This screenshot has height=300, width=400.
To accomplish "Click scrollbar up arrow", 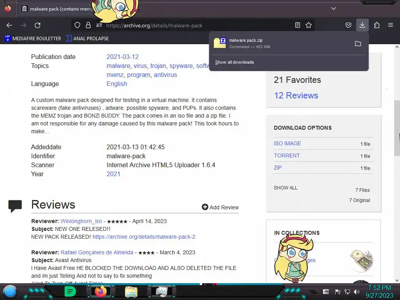I will pos(397,47).
